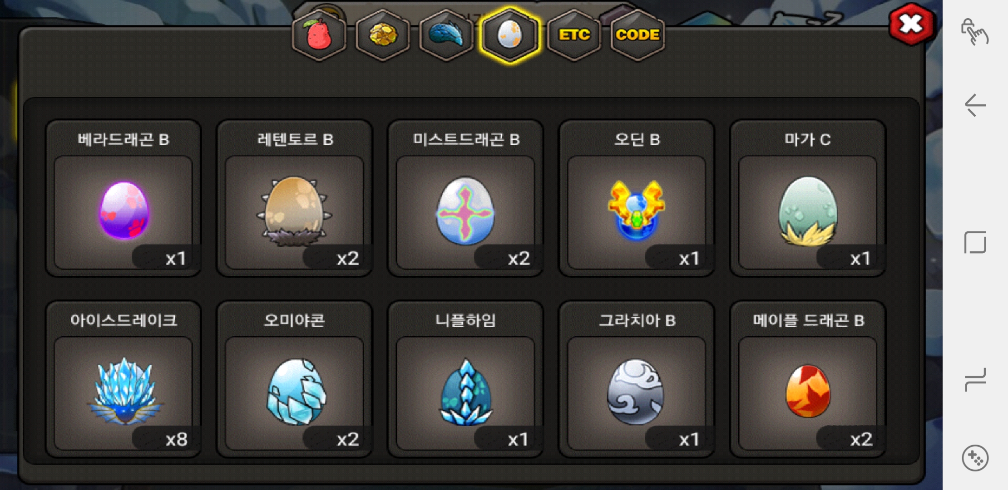Tap the touch pointer icon in sidebar
Viewport: 1008px width, 490px height.
click(975, 32)
